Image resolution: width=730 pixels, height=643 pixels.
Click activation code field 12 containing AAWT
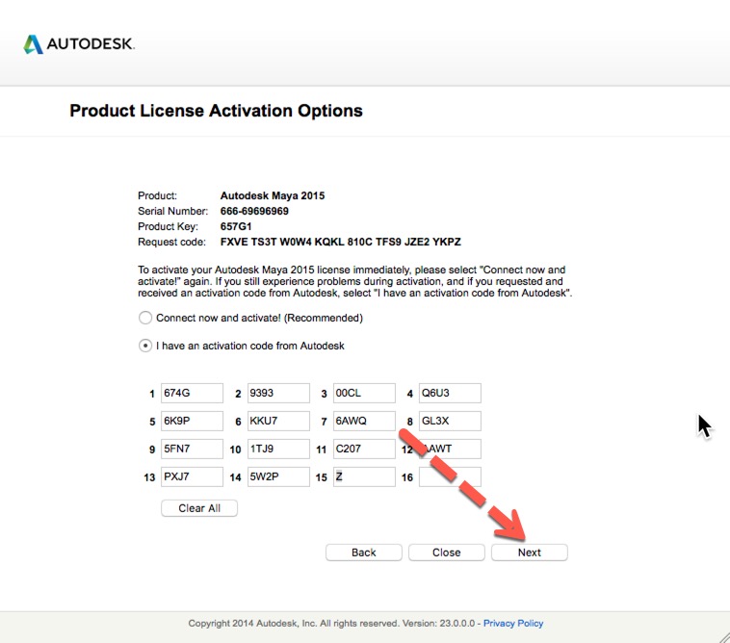tap(450, 449)
